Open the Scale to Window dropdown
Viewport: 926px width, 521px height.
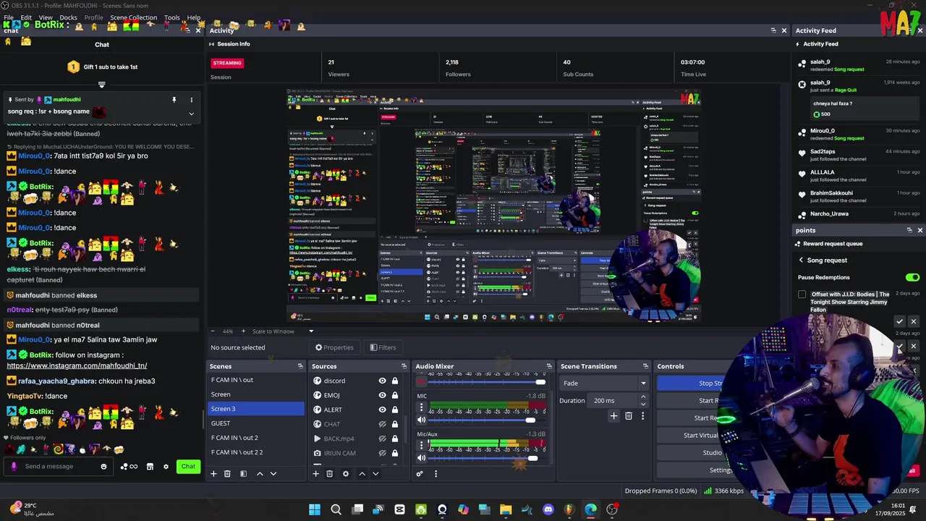(x=283, y=331)
